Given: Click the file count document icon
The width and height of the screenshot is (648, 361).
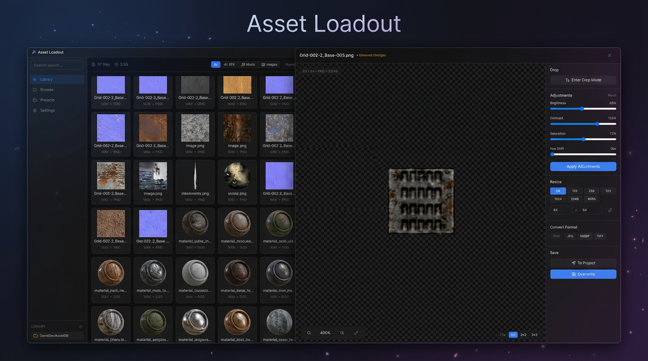Looking at the screenshot, I should click(x=93, y=64).
